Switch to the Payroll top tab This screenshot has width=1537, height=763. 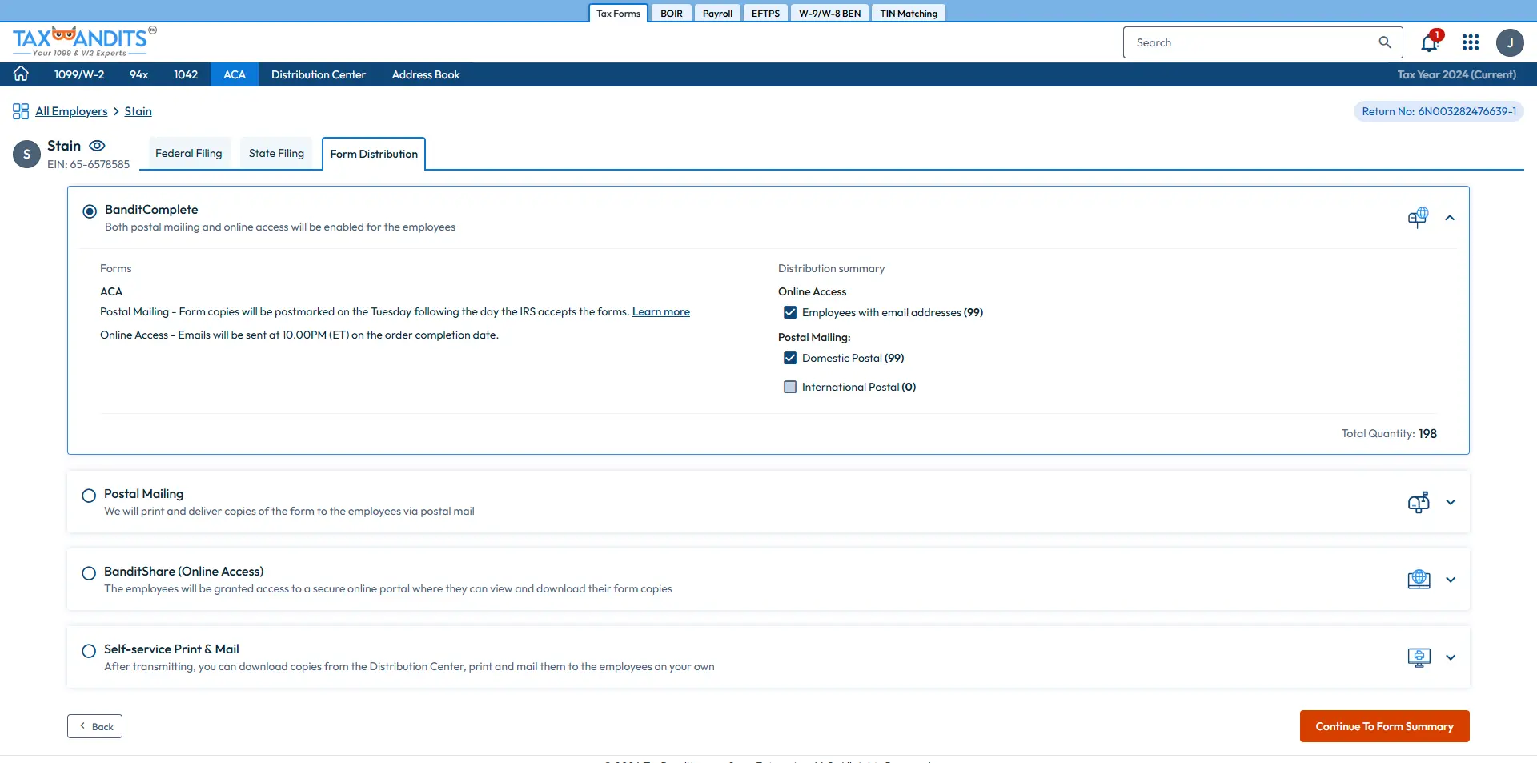point(717,13)
